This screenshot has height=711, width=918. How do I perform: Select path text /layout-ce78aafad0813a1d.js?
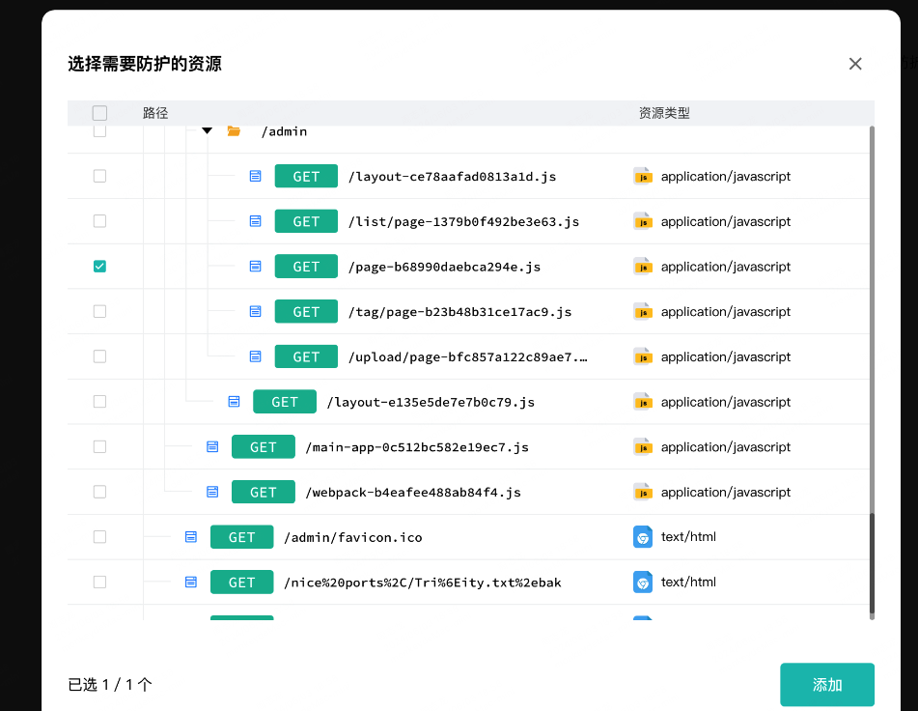(x=452, y=176)
